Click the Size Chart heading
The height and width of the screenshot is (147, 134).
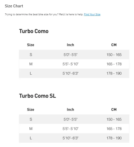point(14,6)
